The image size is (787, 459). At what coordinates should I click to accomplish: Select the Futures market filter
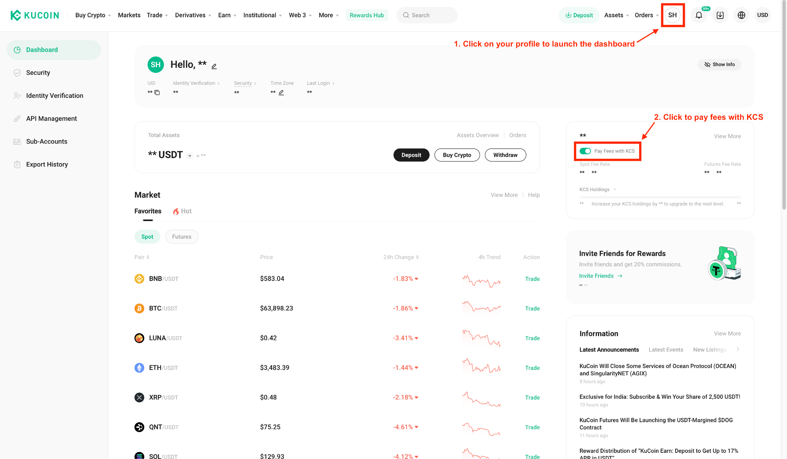click(182, 237)
